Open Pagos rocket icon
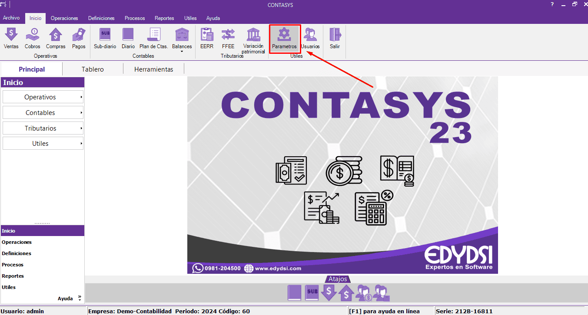Viewport: 588px width, 315px height. pyautogui.click(x=79, y=38)
